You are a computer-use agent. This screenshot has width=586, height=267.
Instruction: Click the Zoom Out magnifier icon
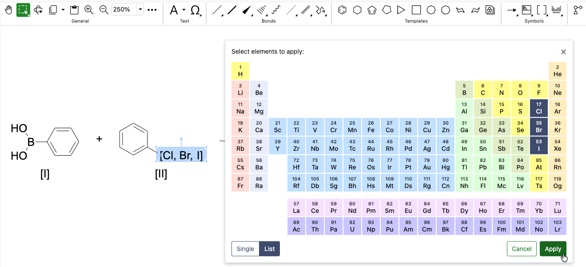104,10
